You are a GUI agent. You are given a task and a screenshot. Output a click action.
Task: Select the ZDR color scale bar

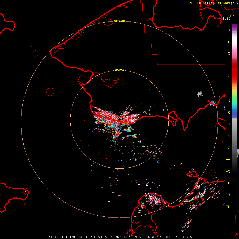click(234, 118)
